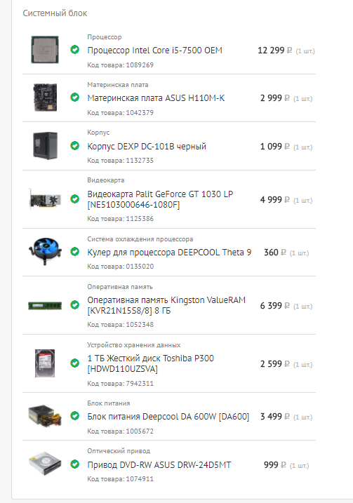Click the Intel Core i5-7500 processor thumbnail
Viewport: 353px width, 503px height.
(x=45, y=50)
